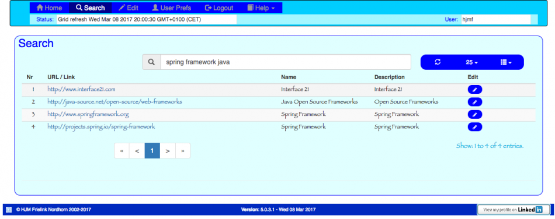Click the Search page heading
Screen dimensions: 555x219
[36, 43]
